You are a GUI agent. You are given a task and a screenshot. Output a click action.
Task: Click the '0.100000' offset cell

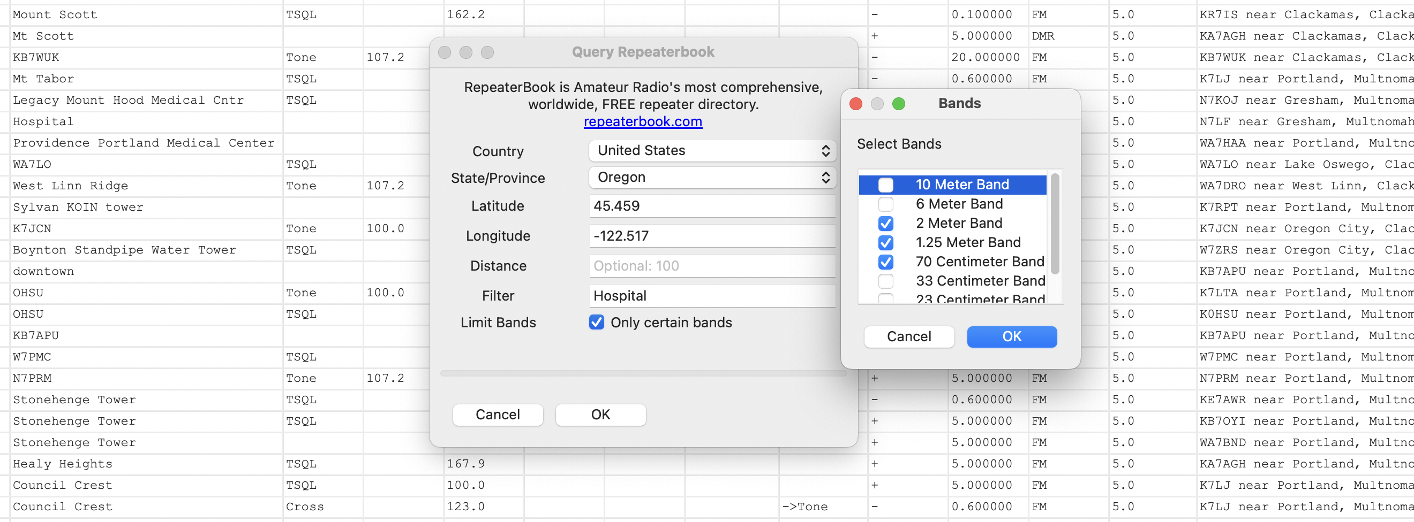click(x=988, y=15)
